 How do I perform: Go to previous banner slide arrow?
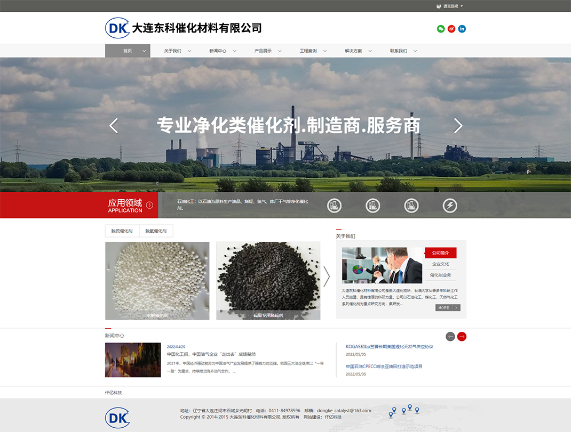coord(113,126)
